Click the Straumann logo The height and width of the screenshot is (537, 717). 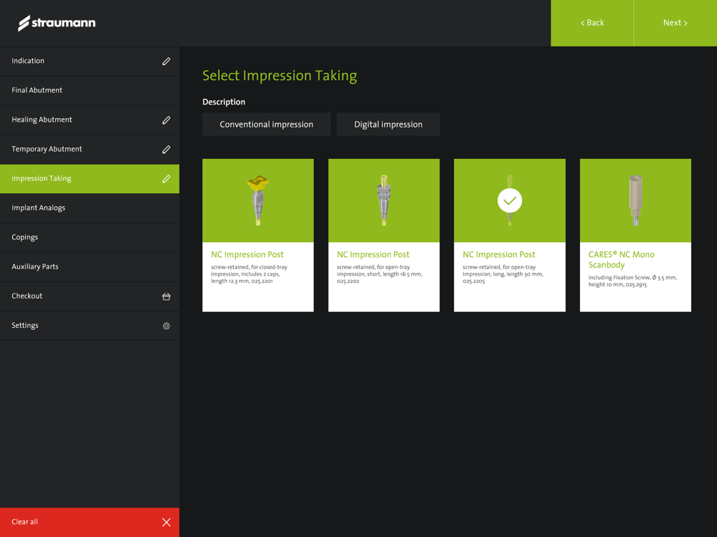click(x=57, y=23)
